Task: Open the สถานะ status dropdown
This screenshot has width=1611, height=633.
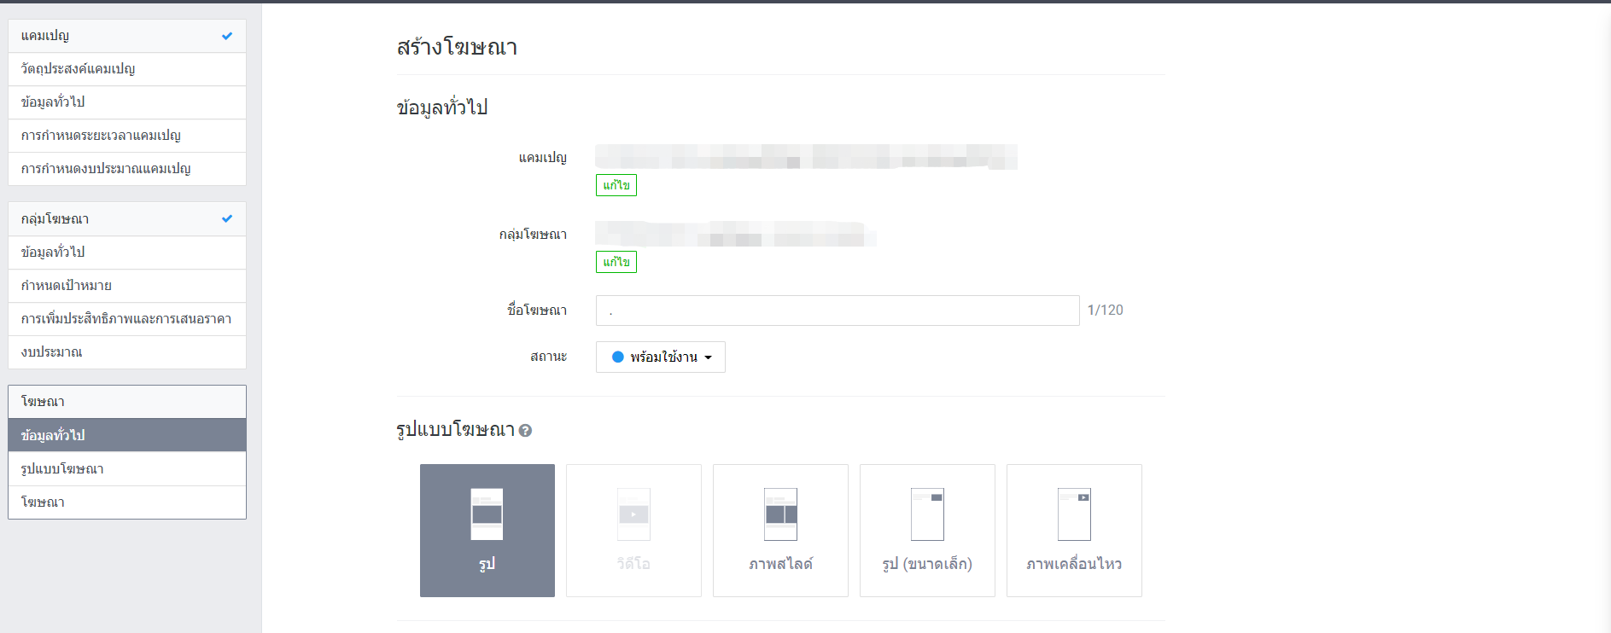Action: (661, 357)
